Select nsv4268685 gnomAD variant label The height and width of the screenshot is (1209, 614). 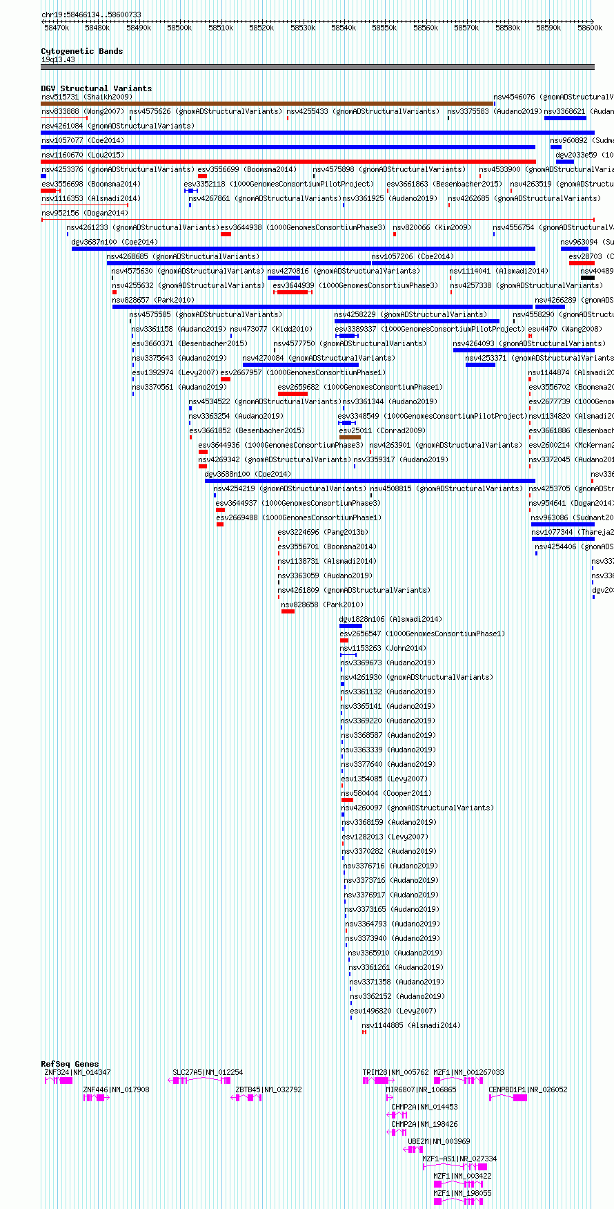pos(183,256)
